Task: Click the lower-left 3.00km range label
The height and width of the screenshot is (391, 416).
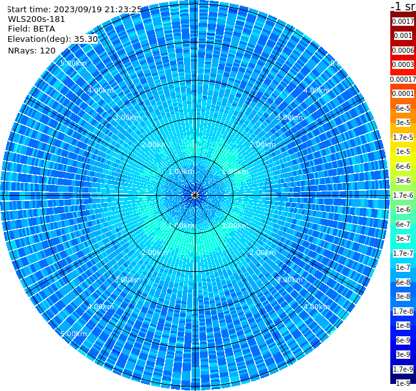Action: (x=127, y=280)
